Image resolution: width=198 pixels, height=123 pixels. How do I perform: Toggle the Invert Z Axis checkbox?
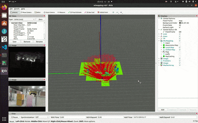pyautogui.click(x=28, y=27)
